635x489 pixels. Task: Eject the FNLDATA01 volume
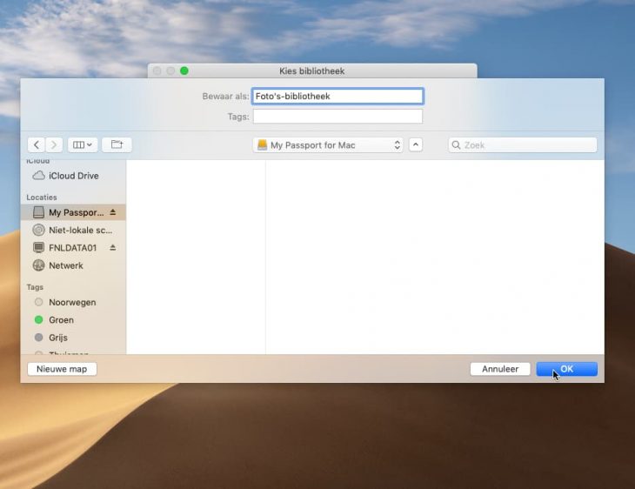tap(113, 248)
